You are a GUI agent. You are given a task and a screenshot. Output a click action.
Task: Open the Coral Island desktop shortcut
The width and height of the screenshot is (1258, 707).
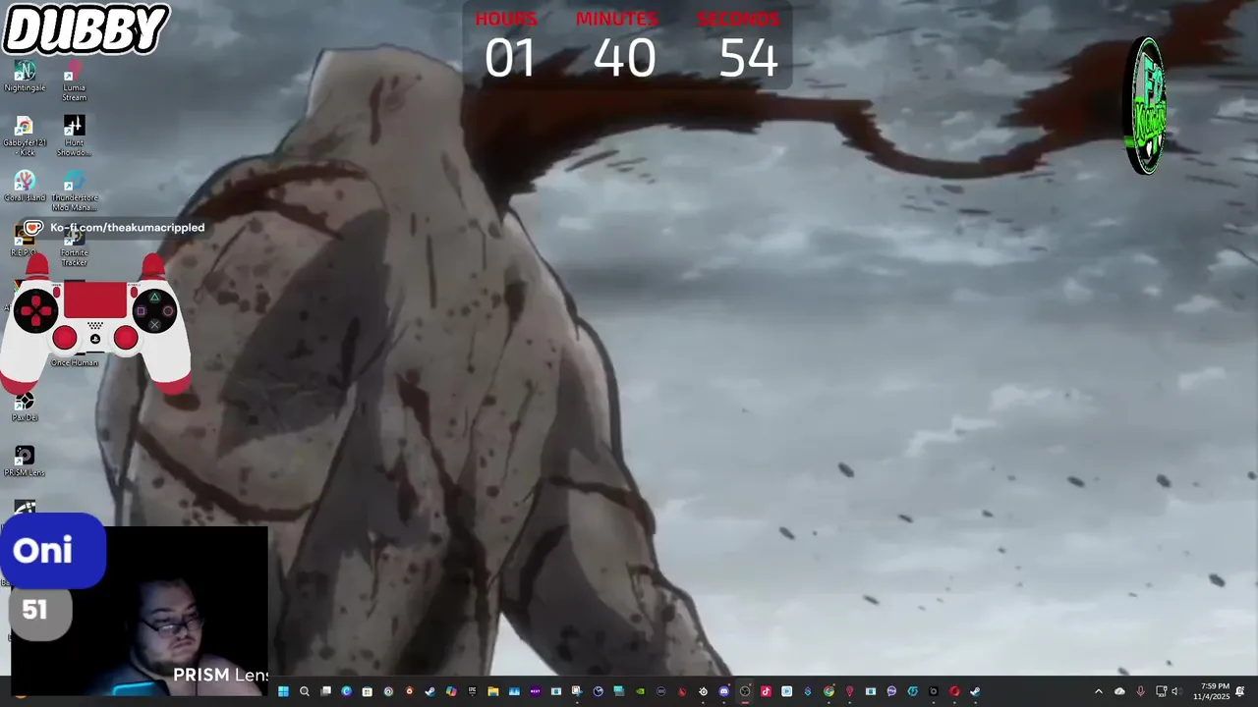pos(25,187)
